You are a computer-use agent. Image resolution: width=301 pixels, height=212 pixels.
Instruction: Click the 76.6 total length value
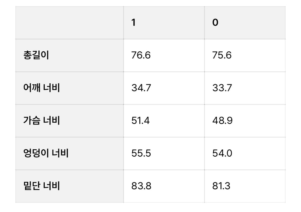coord(141,55)
